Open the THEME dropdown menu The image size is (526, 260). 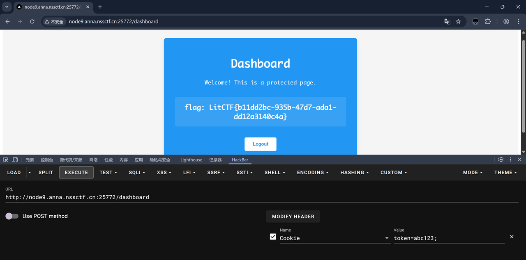[505, 173]
